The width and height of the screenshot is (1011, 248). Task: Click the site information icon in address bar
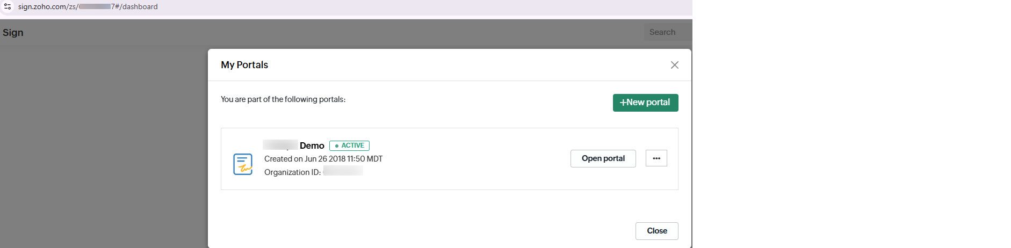(8, 6)
